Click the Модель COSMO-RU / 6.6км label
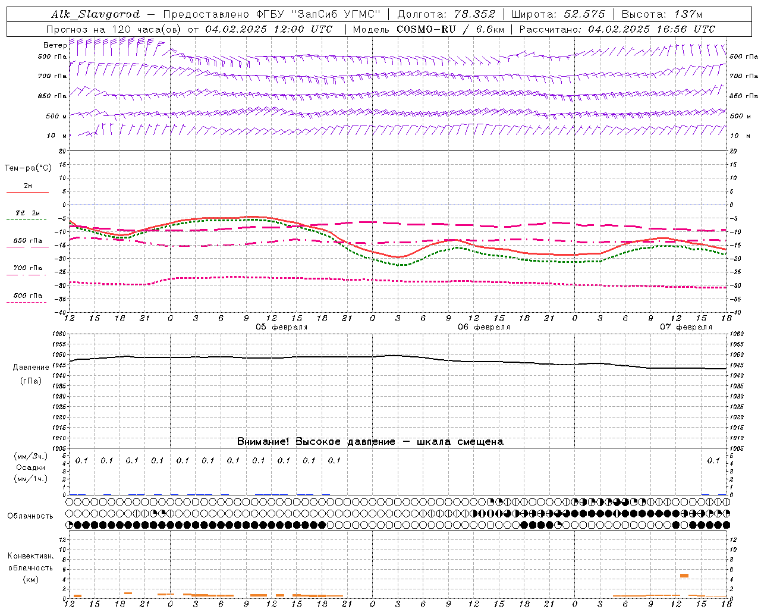Viewport: 761px width, 609px height. point(429,29)
